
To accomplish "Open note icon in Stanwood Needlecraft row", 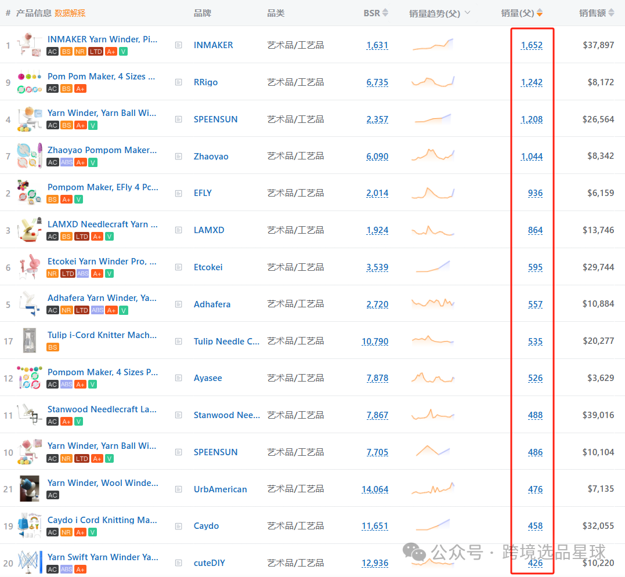I will tap(179, 415).
